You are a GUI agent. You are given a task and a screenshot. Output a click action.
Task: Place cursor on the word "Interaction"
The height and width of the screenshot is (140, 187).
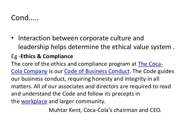[34, 38]
